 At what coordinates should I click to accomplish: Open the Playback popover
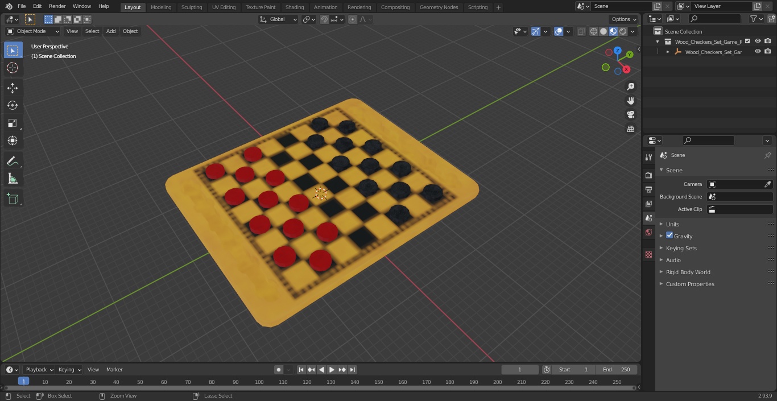(39, 370)
